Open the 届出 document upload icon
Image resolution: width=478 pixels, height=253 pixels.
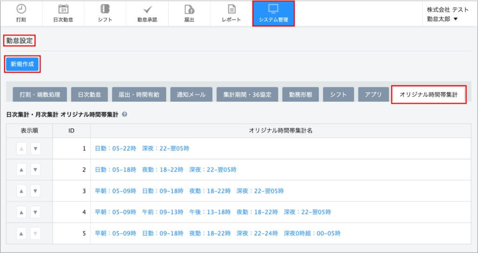189,9
